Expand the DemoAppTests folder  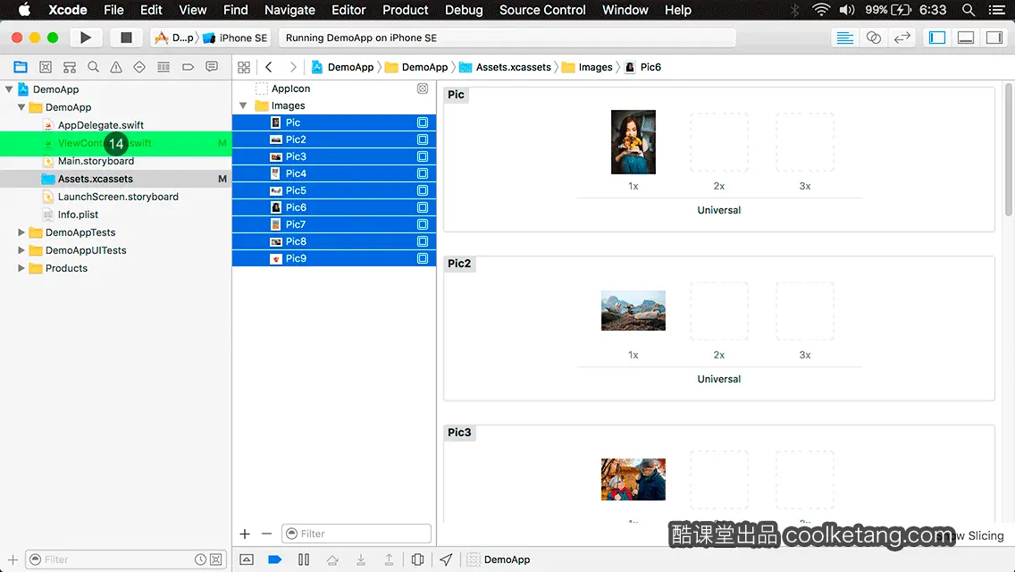point(21,231)
